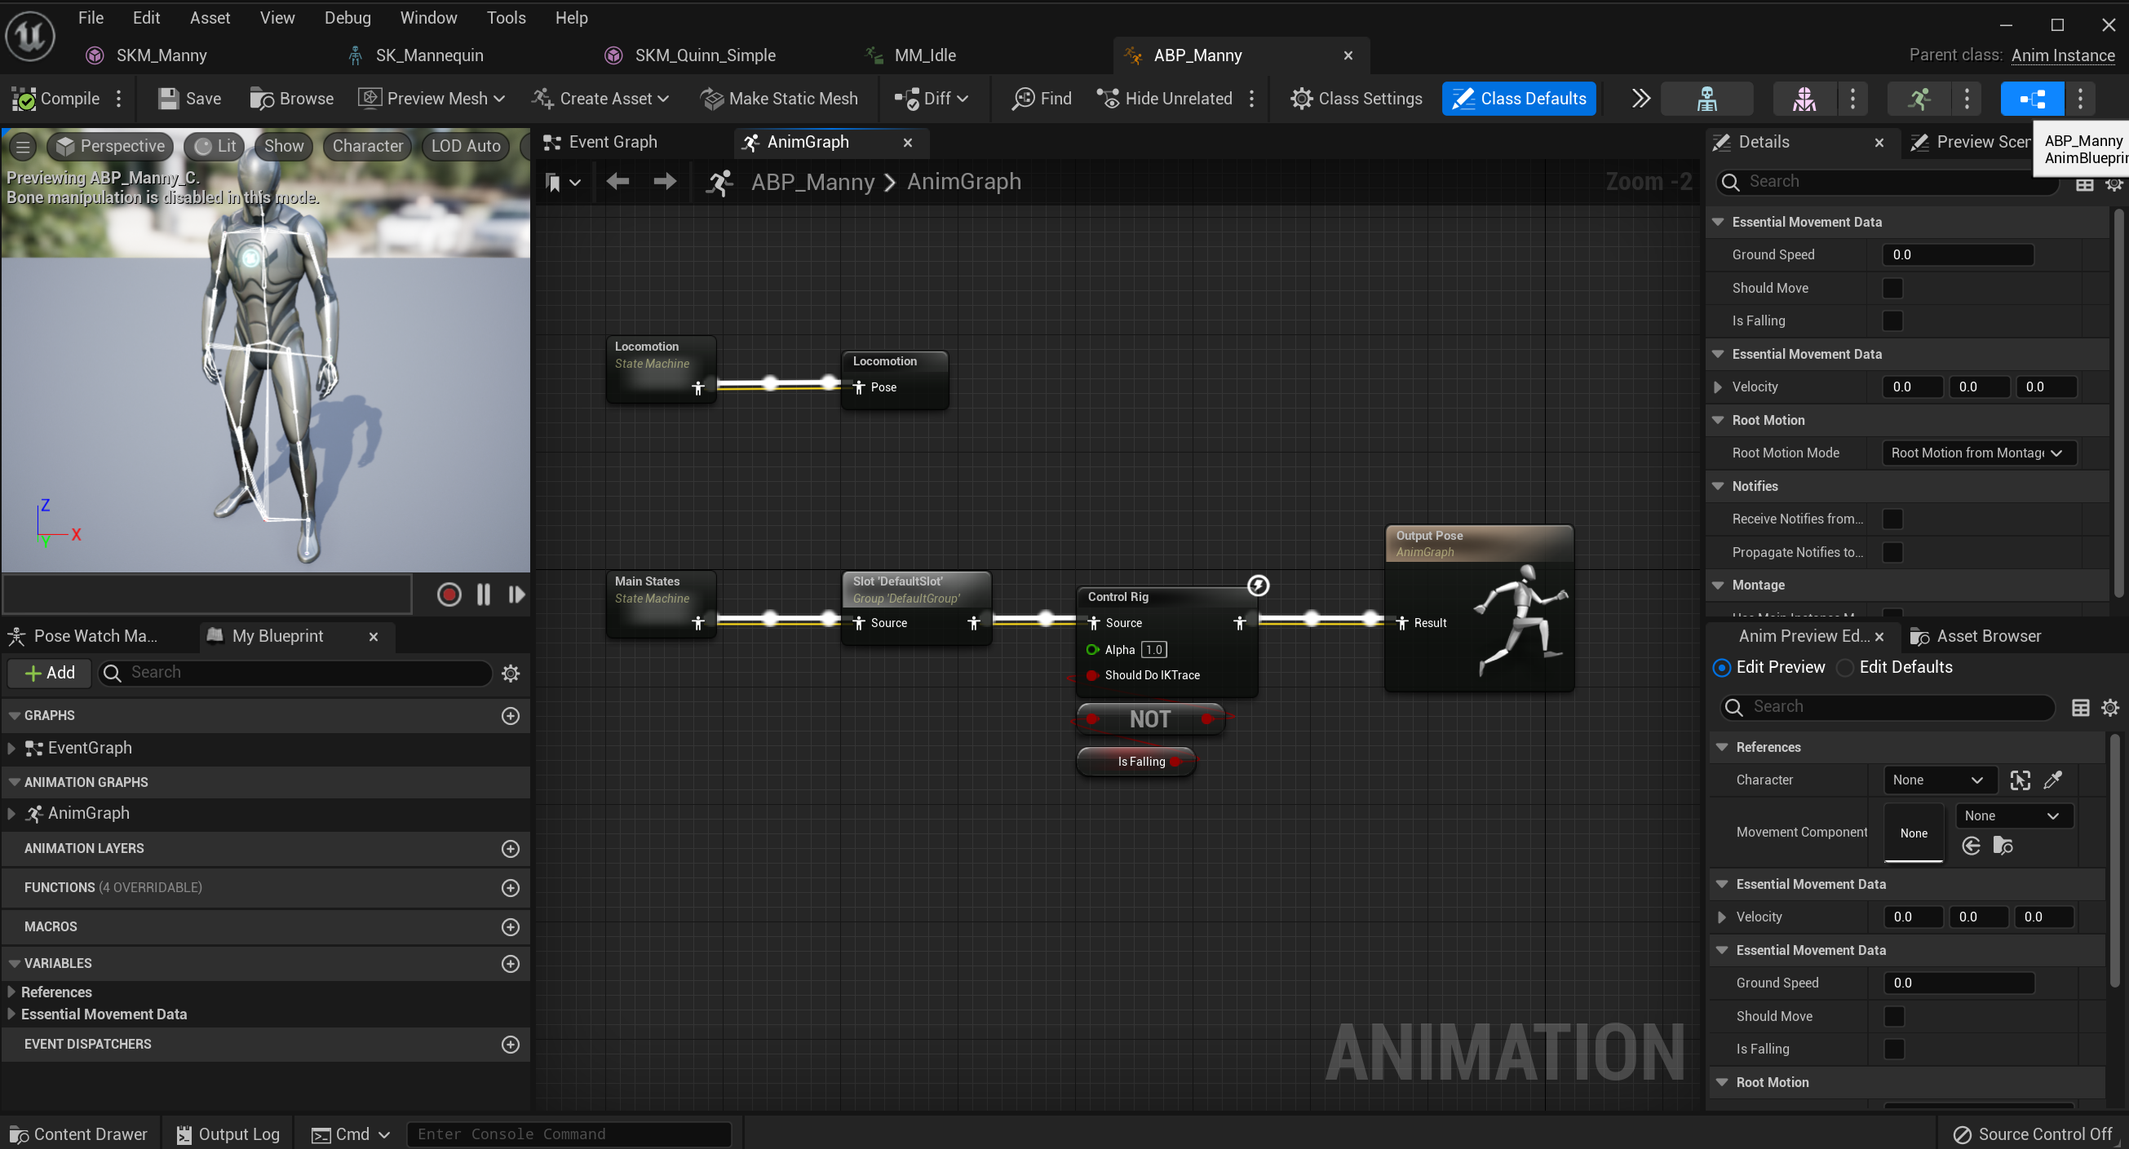Open Anim Preview Editor settings gear
The width and height of the screenshot is (2129, 1149).
tap(2109, 707)
